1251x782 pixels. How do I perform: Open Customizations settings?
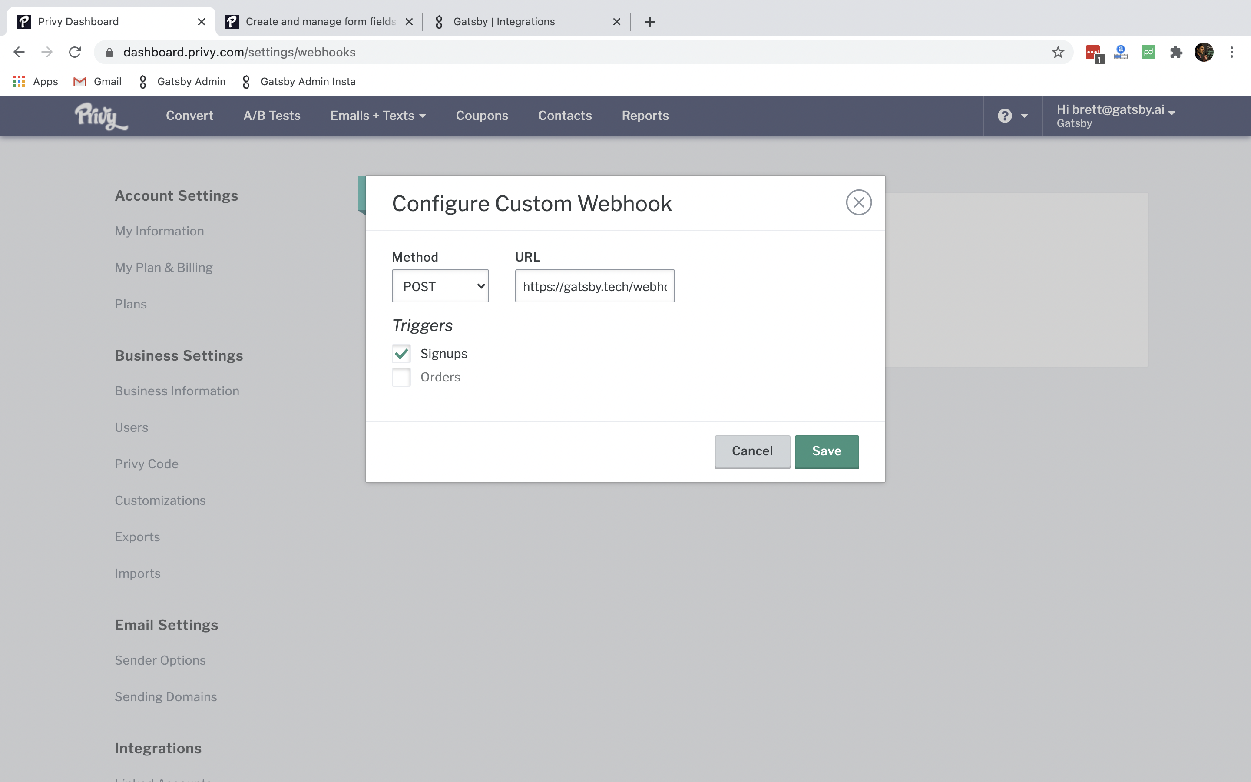coord(160,500)
